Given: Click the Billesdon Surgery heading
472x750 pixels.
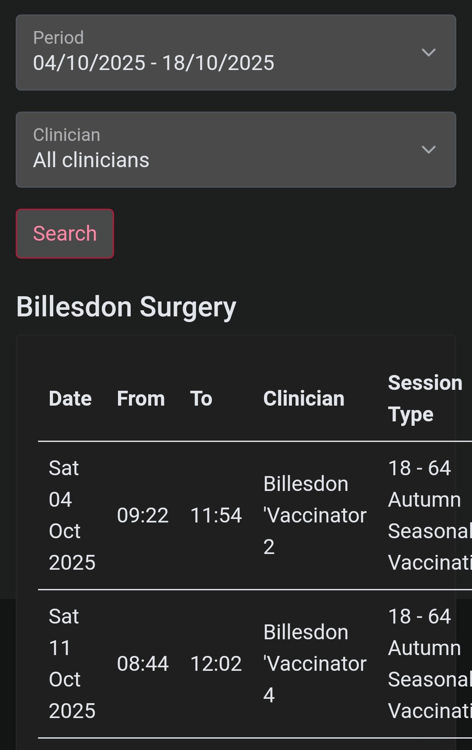Looking at the screenshot, I should [x=126, y=307].
